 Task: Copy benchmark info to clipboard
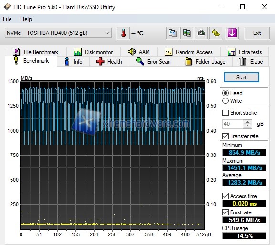tap(172, 33)
